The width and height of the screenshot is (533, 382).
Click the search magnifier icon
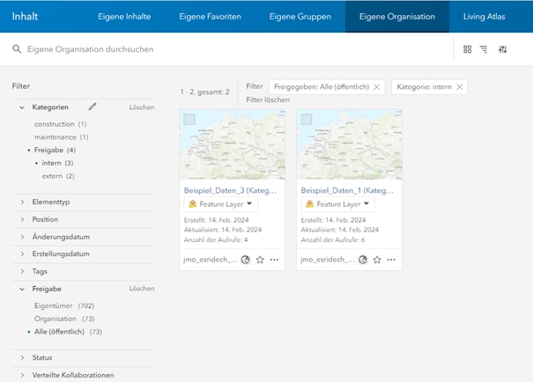17,49
